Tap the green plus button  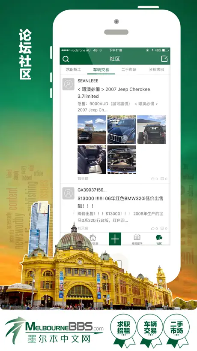[115, 239]
